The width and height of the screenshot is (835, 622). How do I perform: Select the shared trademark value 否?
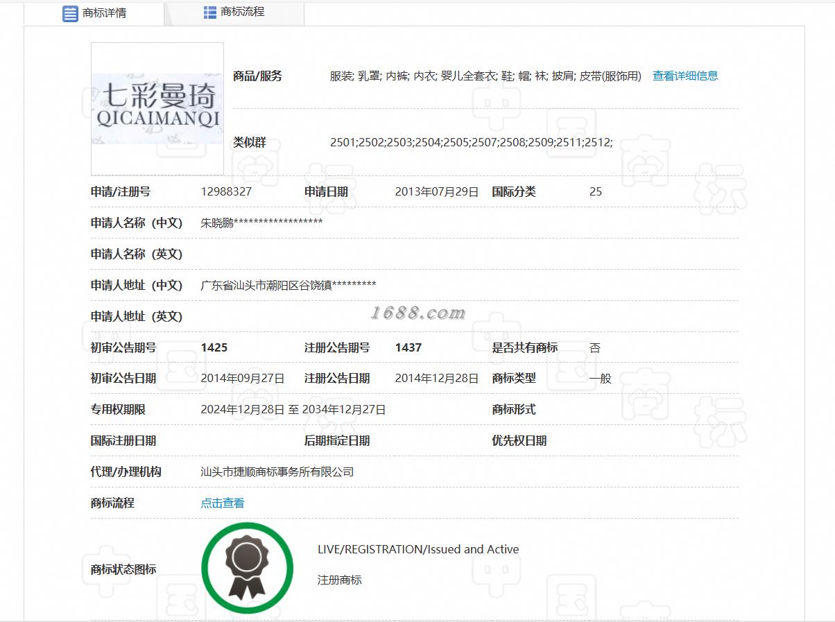pyautogui.click(x=595, y=347)
